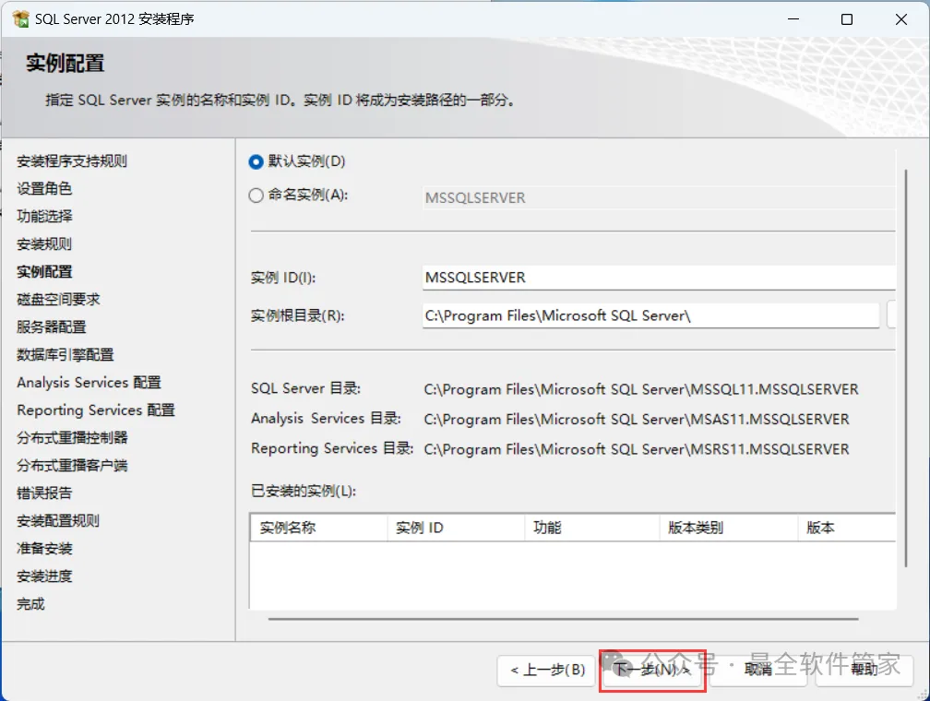Select Reporting Services 配置 step
The width and height of the screenshot is (930, 701).
[96, 410]
